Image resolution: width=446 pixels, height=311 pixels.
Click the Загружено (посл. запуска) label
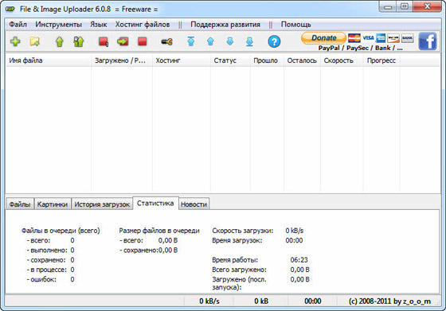[239, 283]
